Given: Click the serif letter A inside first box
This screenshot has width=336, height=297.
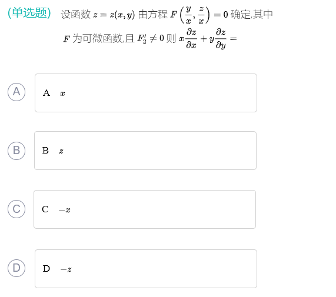Looking at the screenshot, I should point(46,93).
